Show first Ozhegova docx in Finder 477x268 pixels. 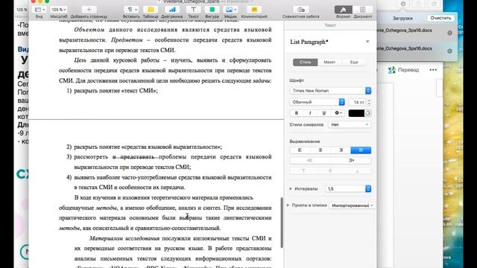tap(449, 33)
